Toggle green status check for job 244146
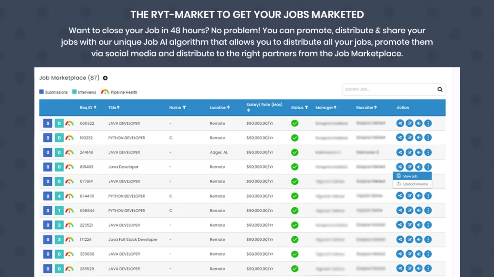The width and height of the screenshot is (494, 277). pos(295,152)
